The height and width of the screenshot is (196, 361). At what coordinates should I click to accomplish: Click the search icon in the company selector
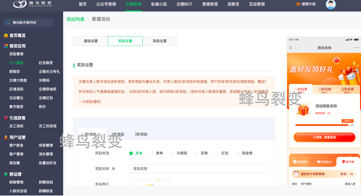click(8, 23)
